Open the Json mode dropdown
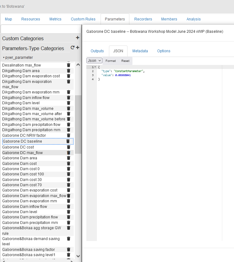This screenshot has width=234, height=262. pyautogui.click(x=94, y=61)
